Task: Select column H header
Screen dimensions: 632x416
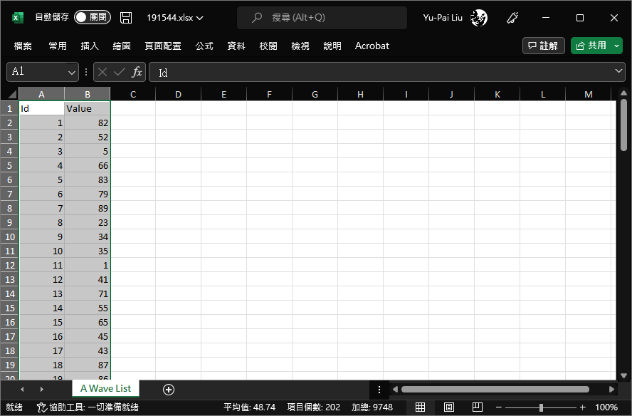Action: click(x=360, y=94)
